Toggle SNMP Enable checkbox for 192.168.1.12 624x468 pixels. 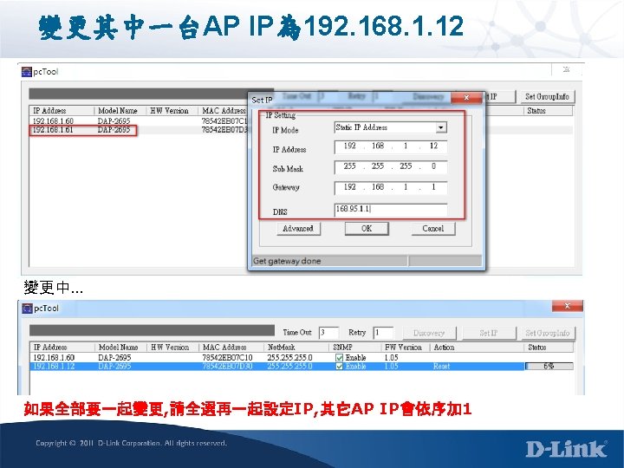(340, 366)
